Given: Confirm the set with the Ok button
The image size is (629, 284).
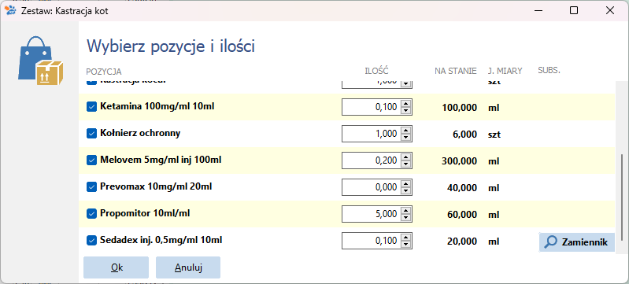Looking at the screenshot, I should 116,267.
